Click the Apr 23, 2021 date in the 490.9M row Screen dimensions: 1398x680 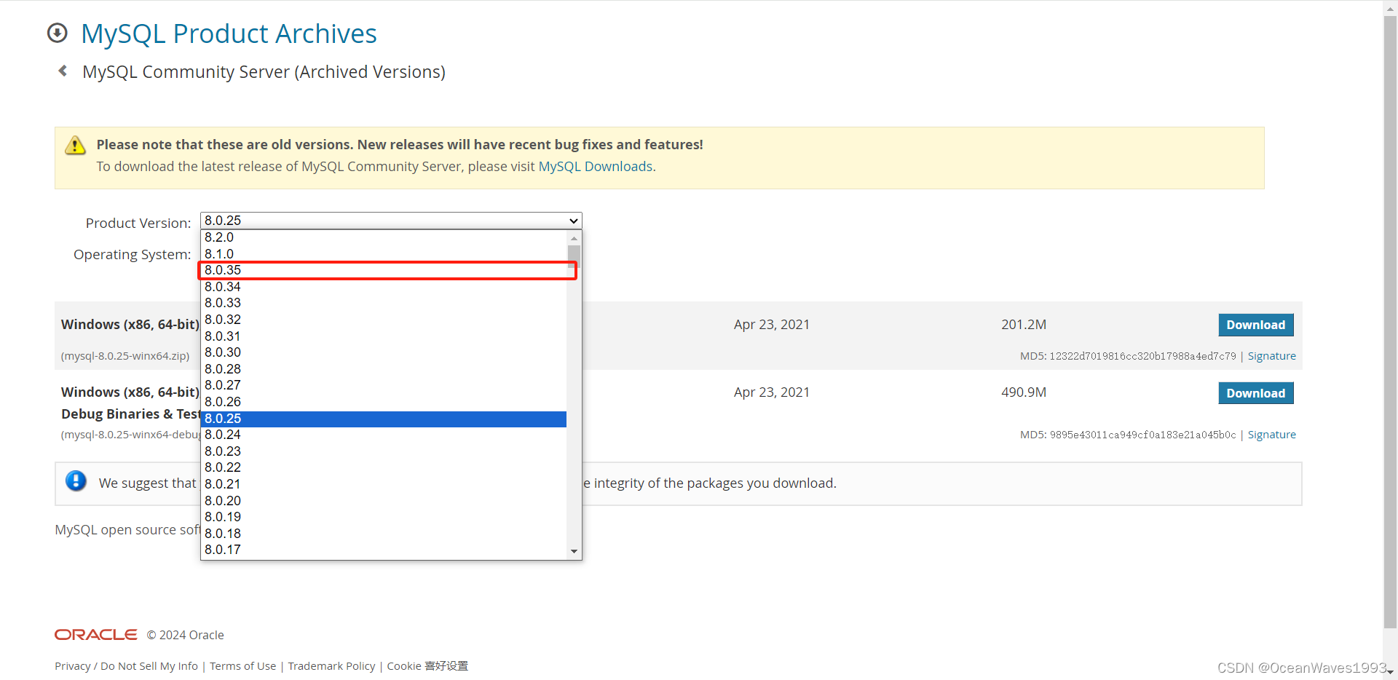click(772, 392)
